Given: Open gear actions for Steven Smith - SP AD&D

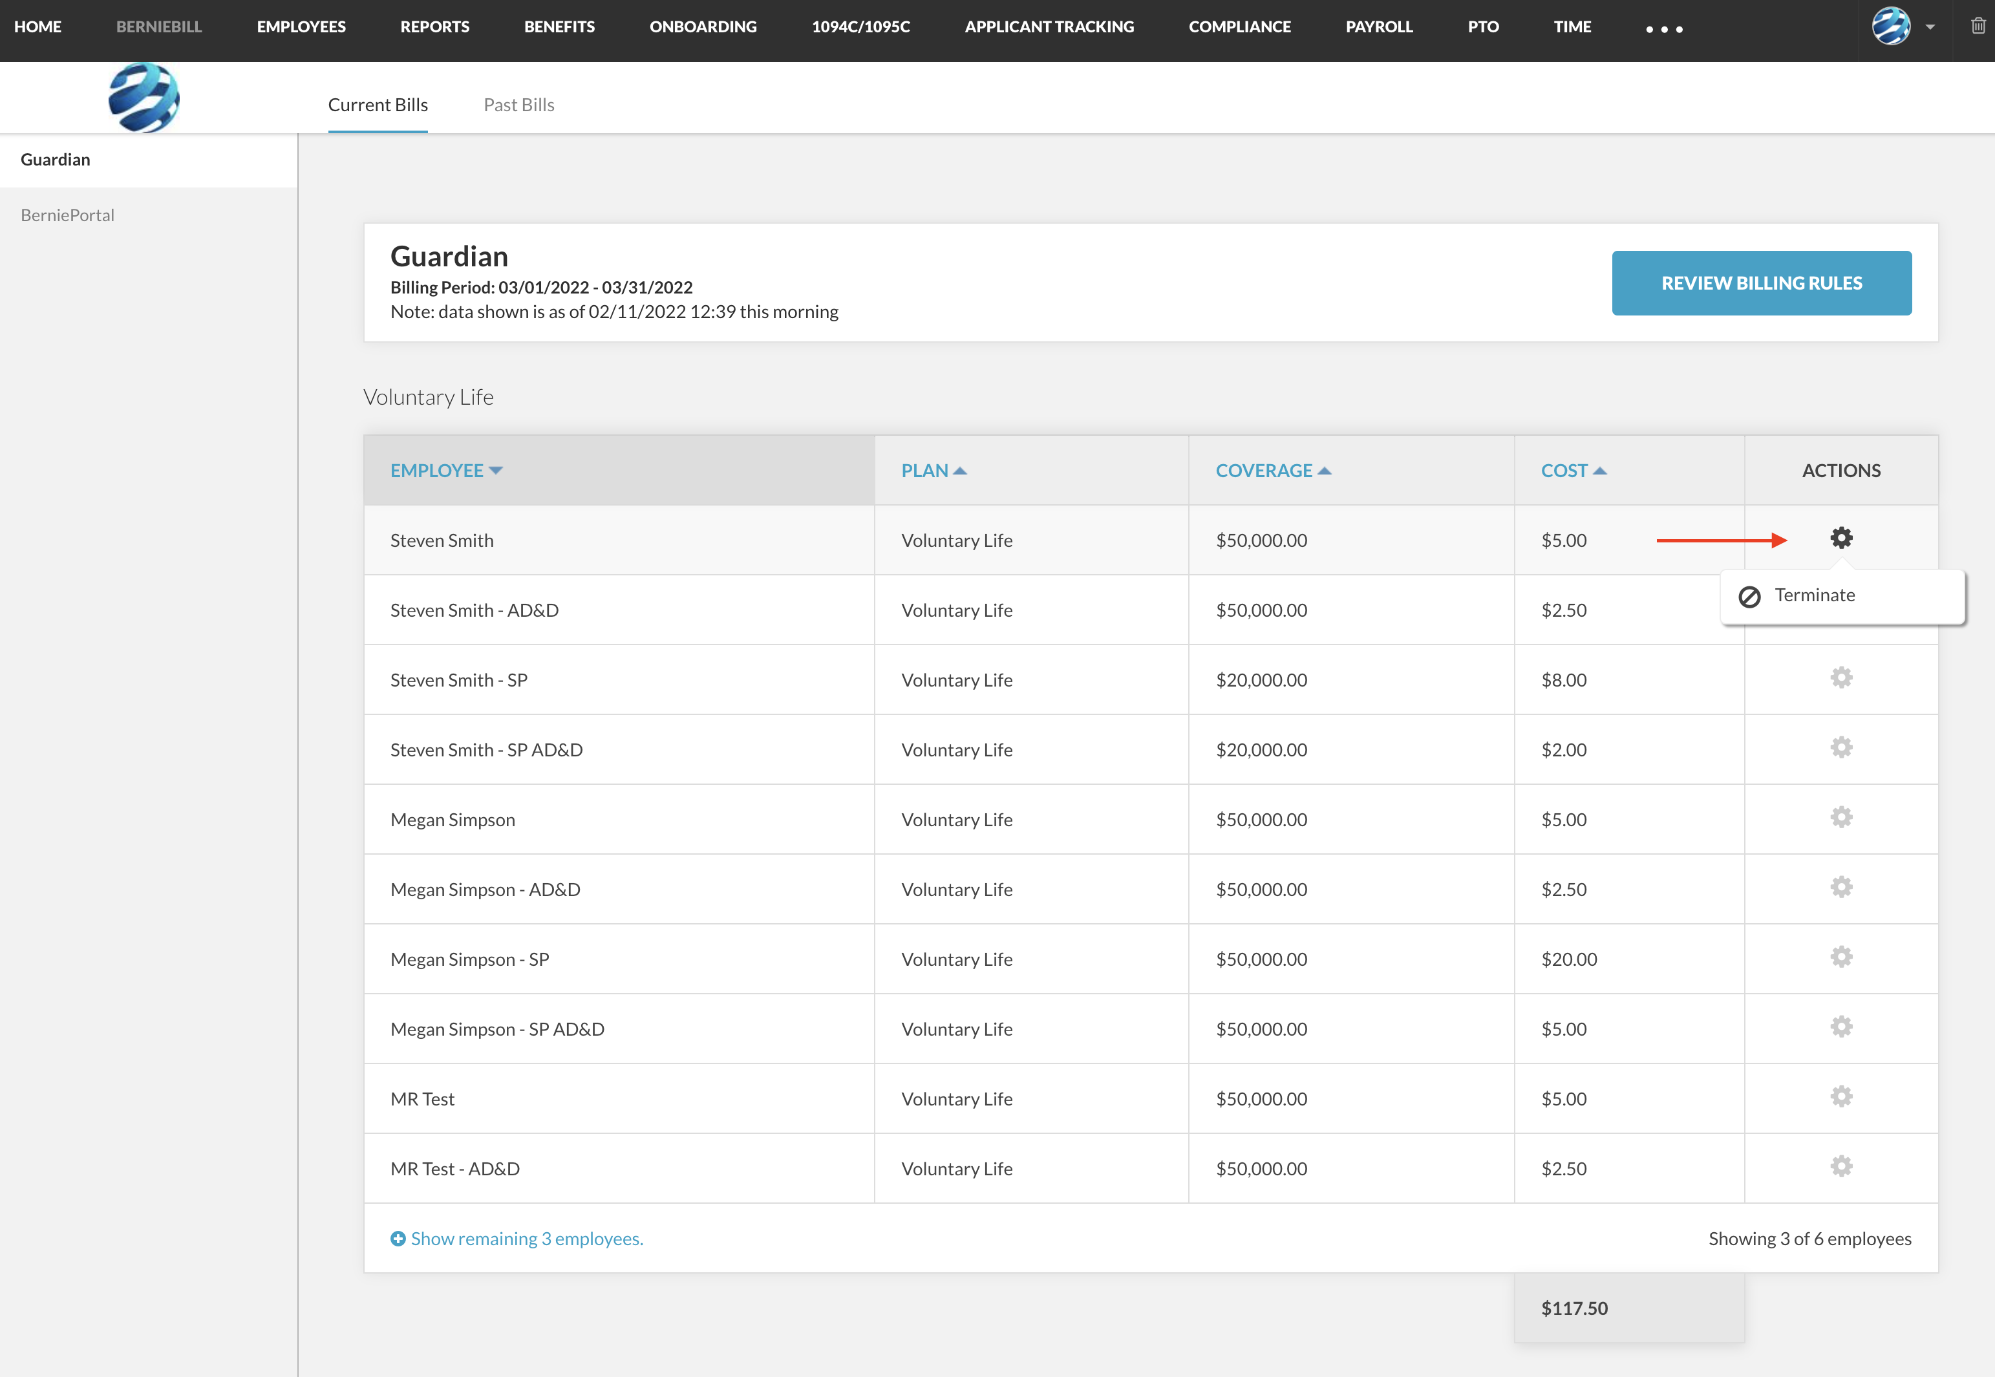Looking at the screenshot, I should point(1840,748).
